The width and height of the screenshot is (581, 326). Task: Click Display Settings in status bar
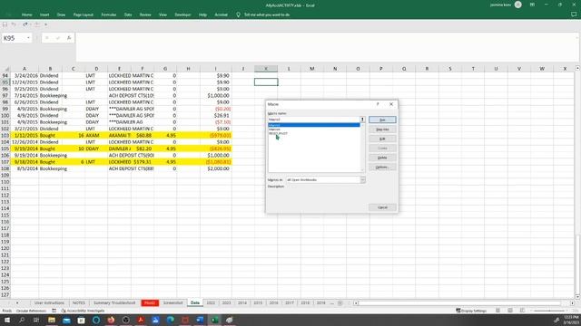click(471, 311)
